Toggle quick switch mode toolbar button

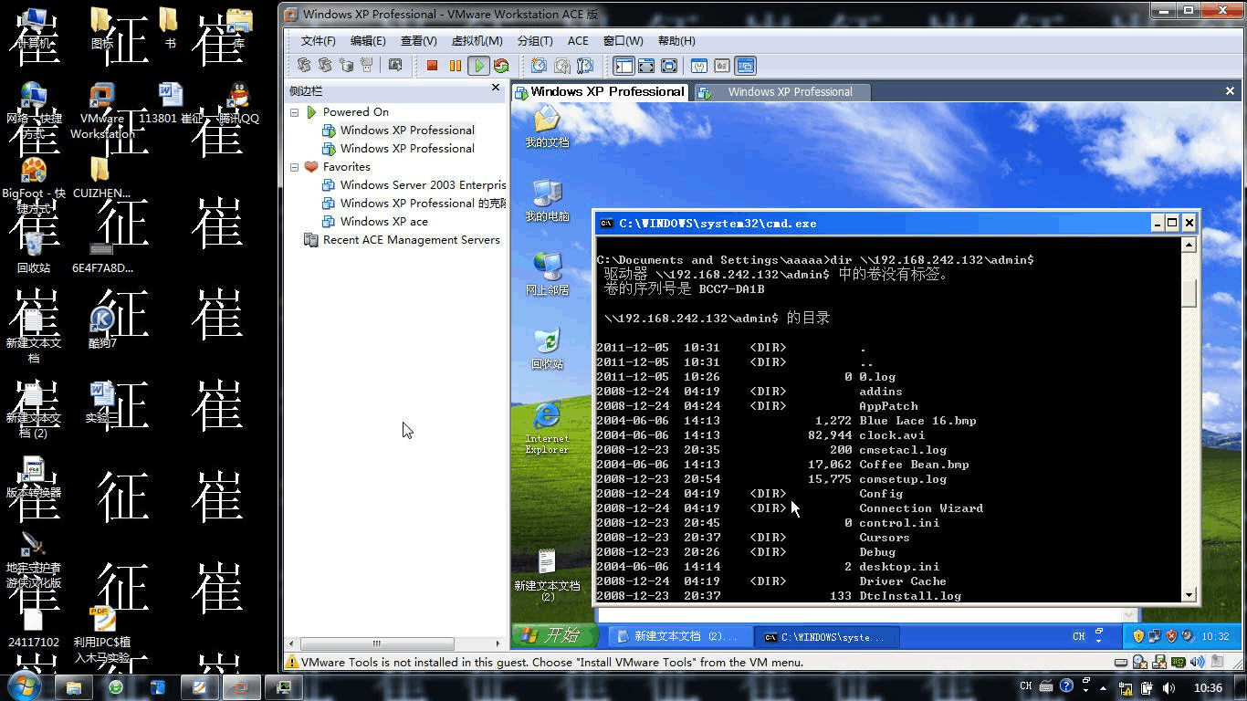point(669,66)
